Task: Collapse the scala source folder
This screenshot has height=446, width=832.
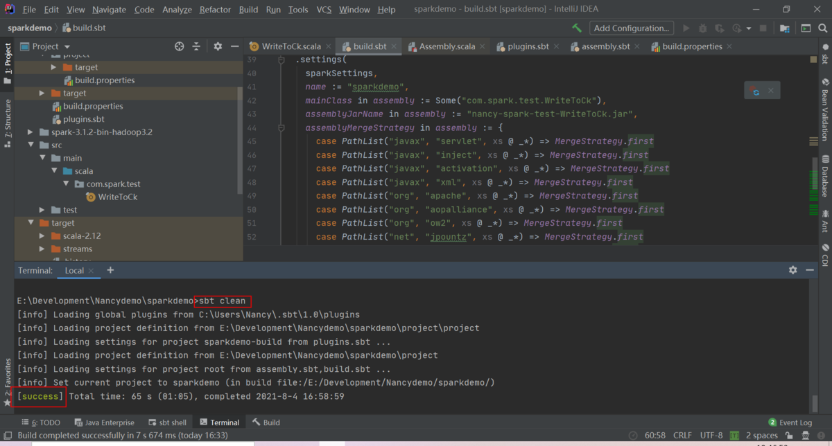Action: [53, 171]
